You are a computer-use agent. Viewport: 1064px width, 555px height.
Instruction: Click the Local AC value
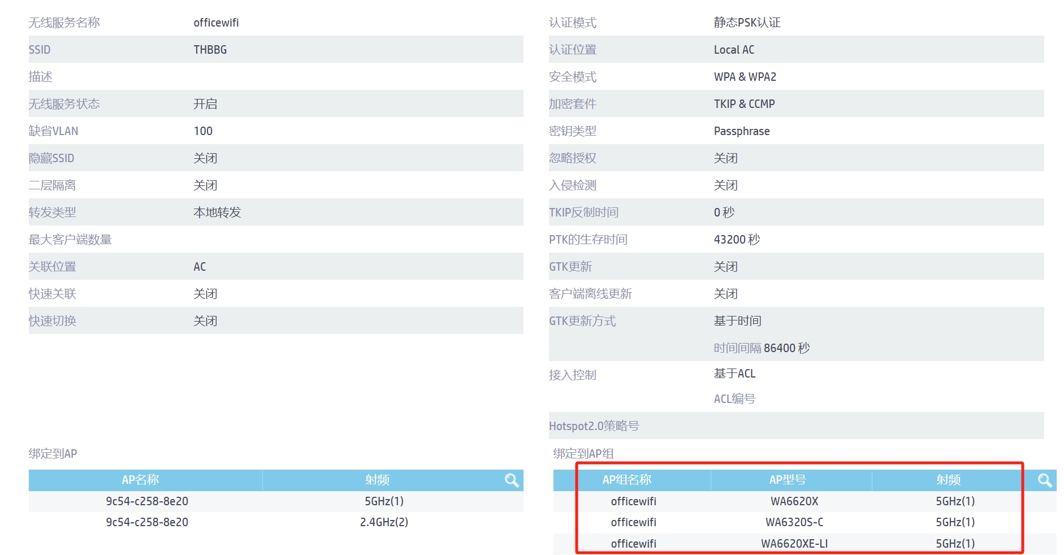coord(734,50)
